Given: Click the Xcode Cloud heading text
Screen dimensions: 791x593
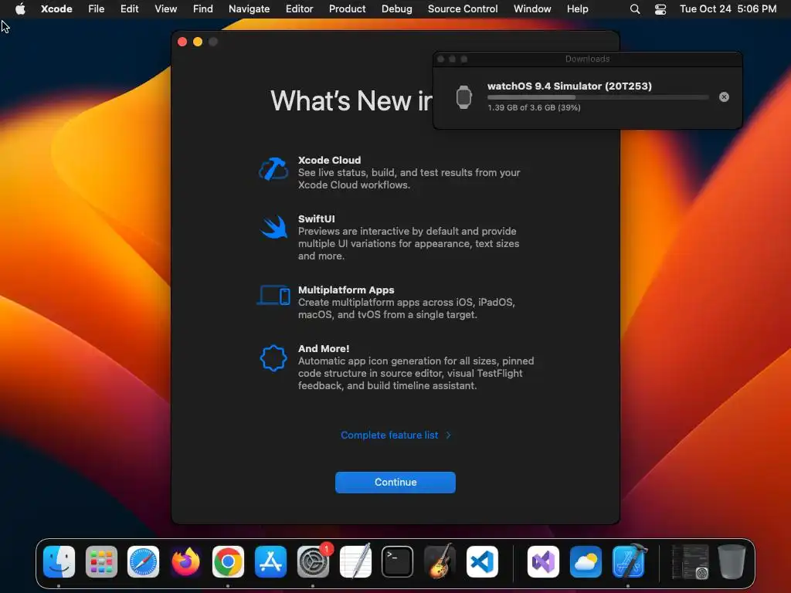Looking at the screenshot, I should coord(329,160).
